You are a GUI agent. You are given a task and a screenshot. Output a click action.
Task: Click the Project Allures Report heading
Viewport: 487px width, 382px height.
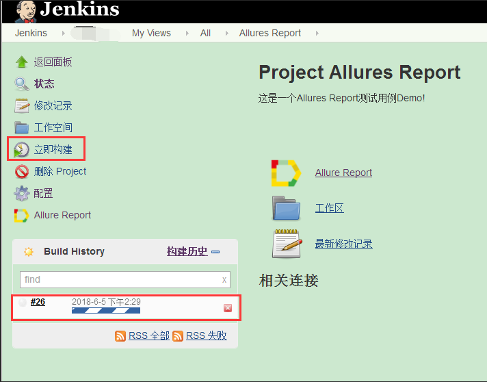click(360, 73)
